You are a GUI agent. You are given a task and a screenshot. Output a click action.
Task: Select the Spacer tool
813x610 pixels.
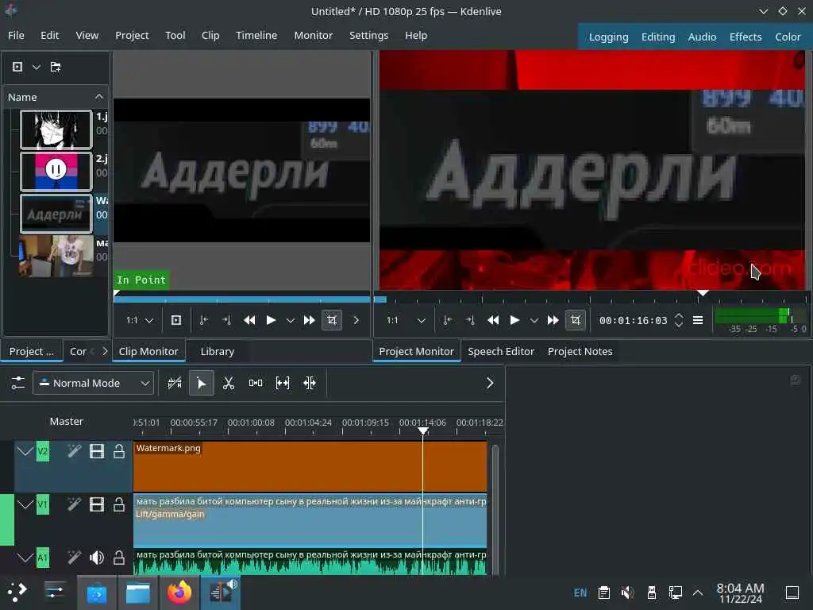pos(255,384)
